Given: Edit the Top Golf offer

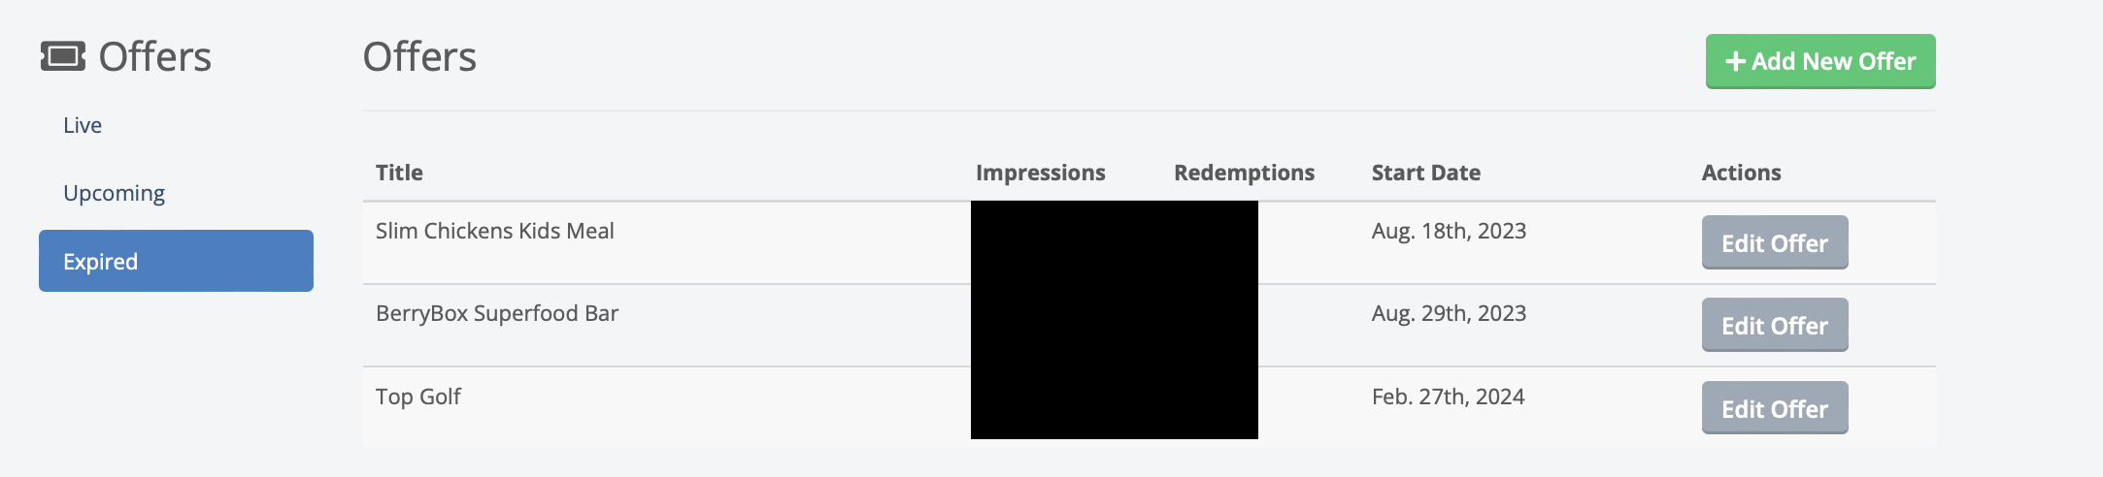Looking at the screenshot, I should 1774,408.
